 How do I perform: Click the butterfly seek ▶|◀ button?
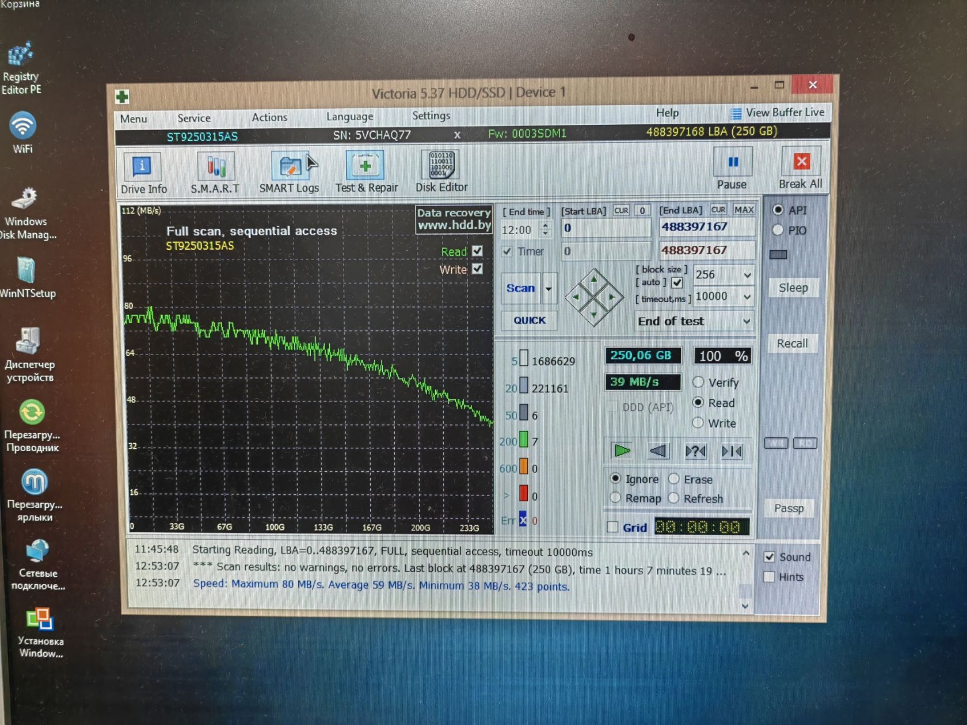tap(732, 451)
